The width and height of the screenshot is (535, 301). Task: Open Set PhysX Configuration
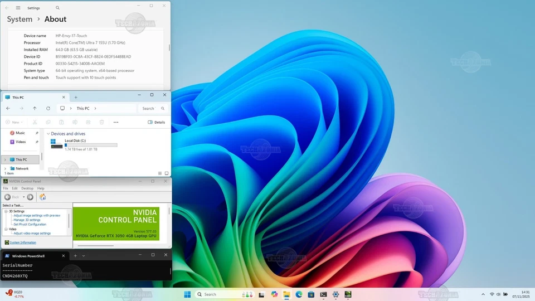(x=30, y=225)
